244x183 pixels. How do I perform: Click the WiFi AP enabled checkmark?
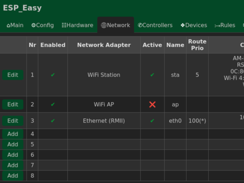click(53, 104)
